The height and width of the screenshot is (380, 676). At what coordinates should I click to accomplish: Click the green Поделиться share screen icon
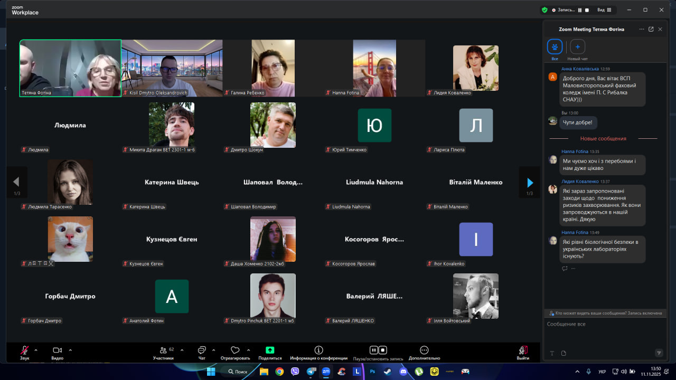(270, 350)
